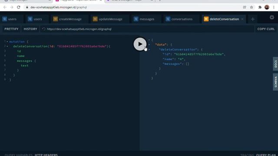This screenshot has width=278, height=156.
Task: Click the id value string in the query
Action: (x=82, y=46)
